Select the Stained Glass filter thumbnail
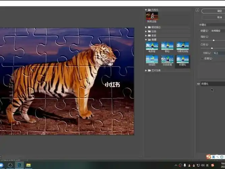Screen dimensions: 225x169 pyautogui.click(x=167, y=59)
